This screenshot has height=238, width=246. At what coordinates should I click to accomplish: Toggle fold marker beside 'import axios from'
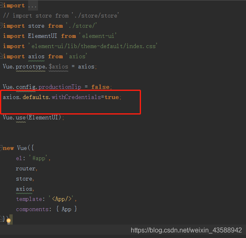1,56
